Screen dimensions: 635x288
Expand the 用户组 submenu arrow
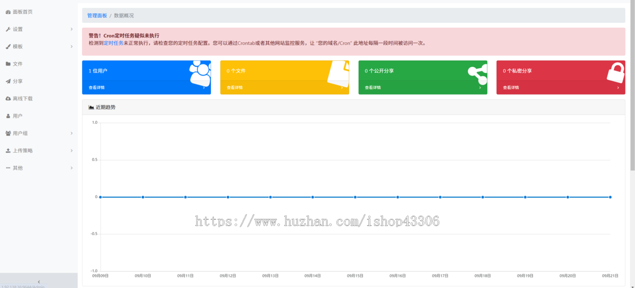coord(71,133)
